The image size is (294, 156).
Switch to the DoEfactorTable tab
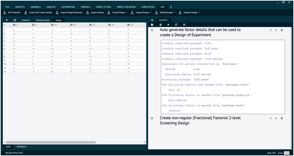[43, 20]
